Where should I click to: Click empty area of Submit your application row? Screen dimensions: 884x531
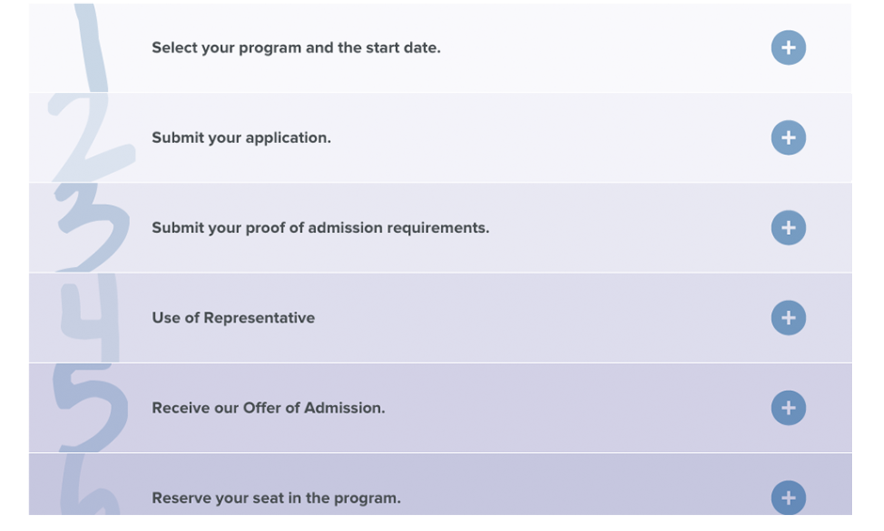[536, 138]
